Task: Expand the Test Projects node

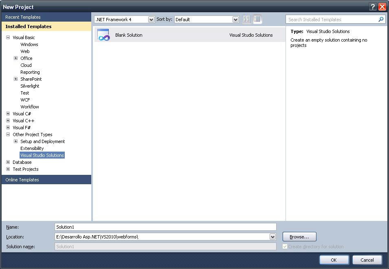Action: 8,169
